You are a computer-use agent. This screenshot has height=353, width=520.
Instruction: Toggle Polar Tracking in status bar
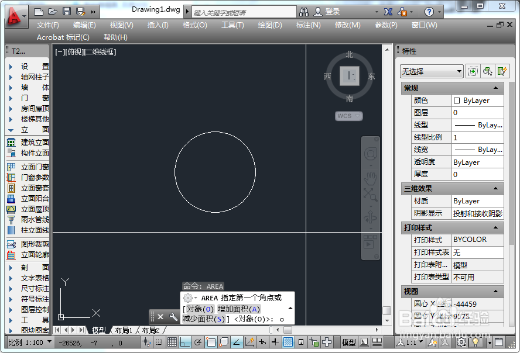[x=198, y=342]
